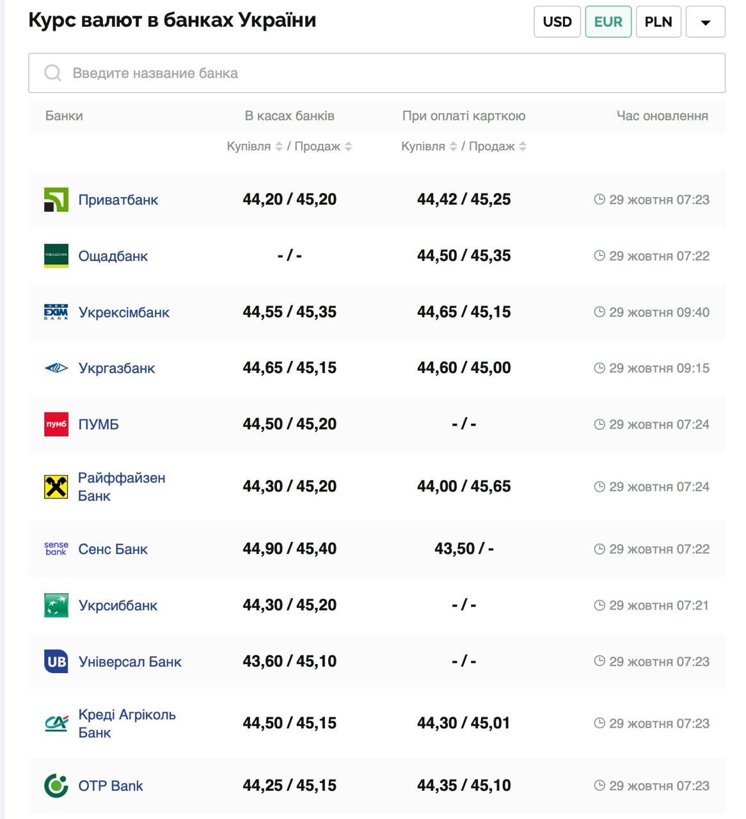
Task: Sort by cash desk Продаж rate
Action: [x=348, y=147]
